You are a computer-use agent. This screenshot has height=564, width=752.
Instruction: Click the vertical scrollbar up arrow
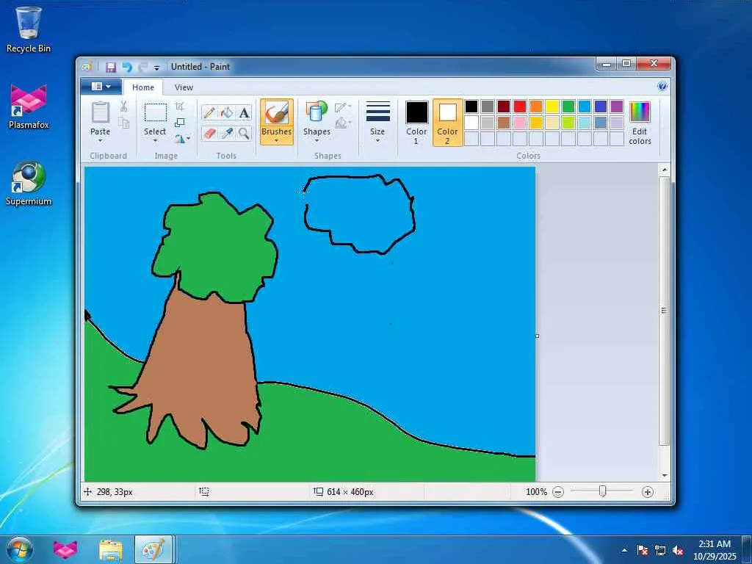pos(664,170)
